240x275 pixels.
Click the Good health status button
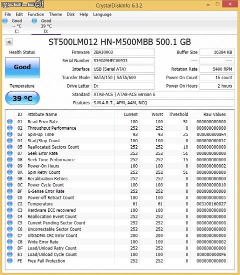pos(22,68)
